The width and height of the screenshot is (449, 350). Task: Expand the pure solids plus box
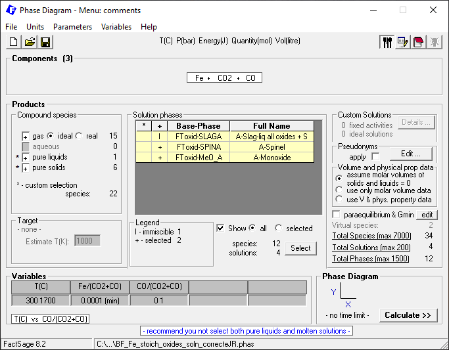(26, 168)
